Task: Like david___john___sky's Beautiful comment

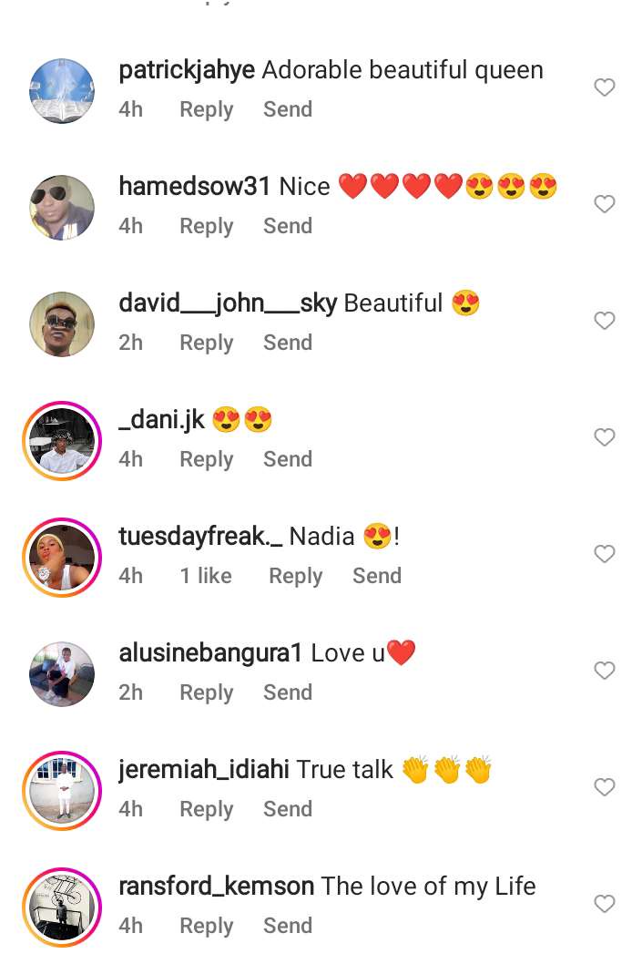Action: [605, 321]
